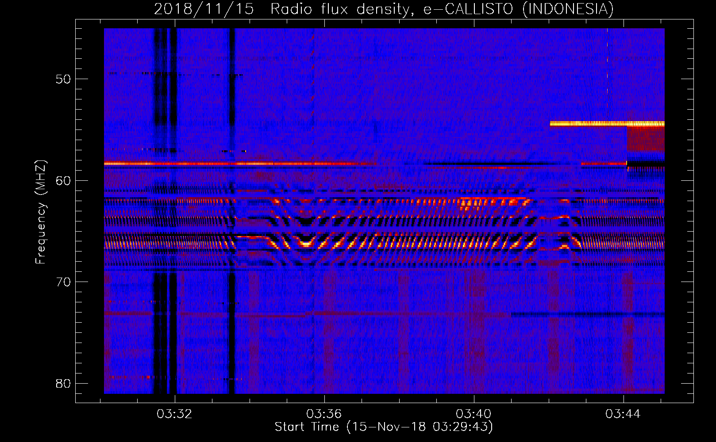Click the 'Frequency (MHZ)' axis label
Screen dimensions: 716x442
pyautogui.click(x=41, y=212)
